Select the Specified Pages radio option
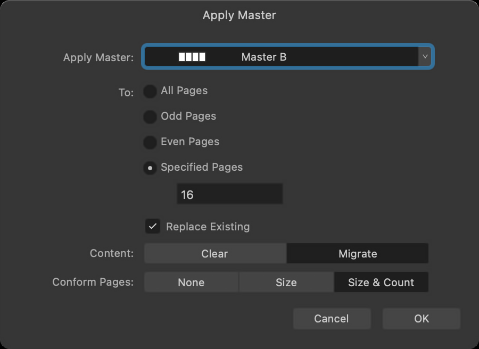 pos(151,168)
